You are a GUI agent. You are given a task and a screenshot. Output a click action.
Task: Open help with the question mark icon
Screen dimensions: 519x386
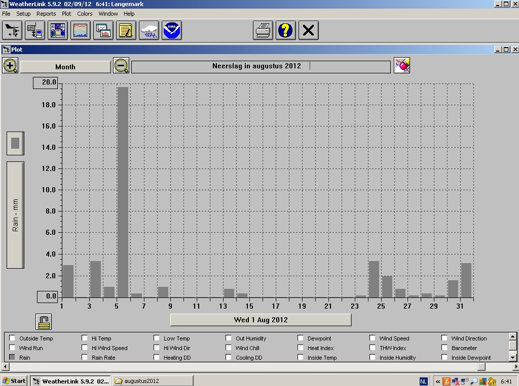coord(286,30)
